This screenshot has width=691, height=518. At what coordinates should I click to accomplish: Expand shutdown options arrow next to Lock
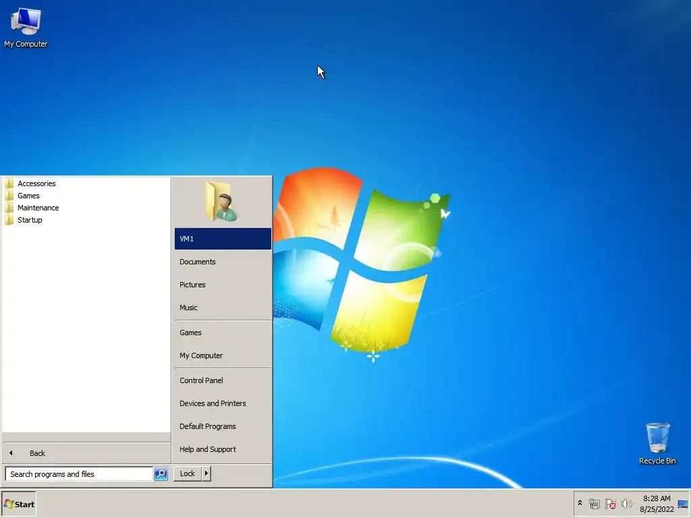206,473
